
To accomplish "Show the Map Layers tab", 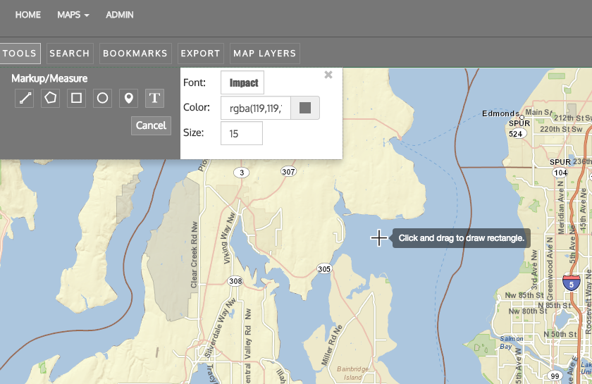I will coord(265,54).
